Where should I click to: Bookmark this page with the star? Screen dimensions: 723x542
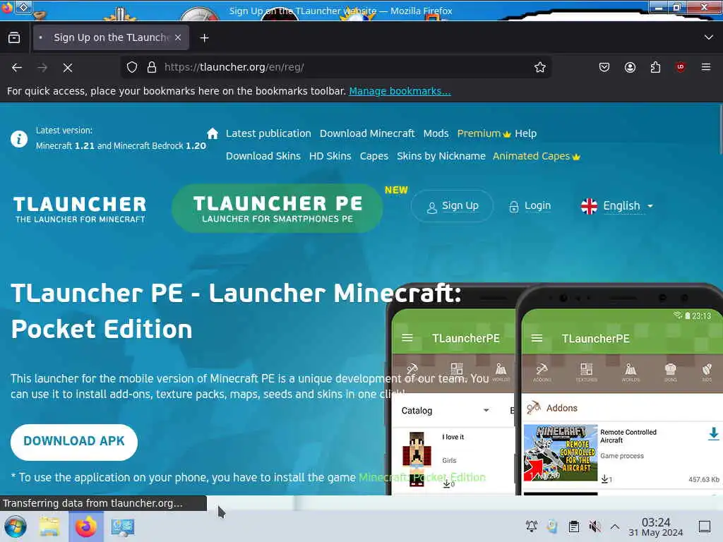pyautogui.click(x=540, y=67)
